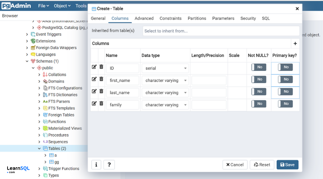
Task: Click the family column Name field
Action: 123,105
